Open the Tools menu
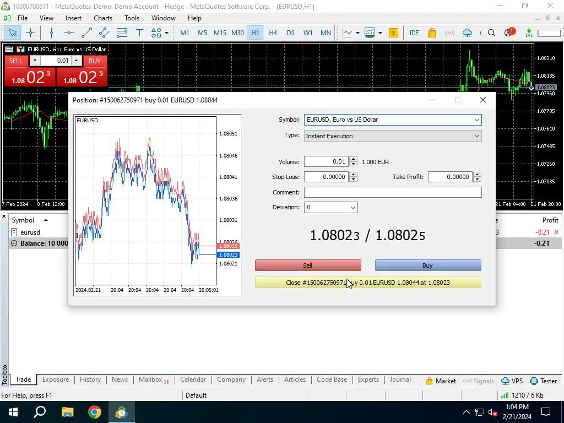Screen dimensions: 564x423 (x=132, y=18)
